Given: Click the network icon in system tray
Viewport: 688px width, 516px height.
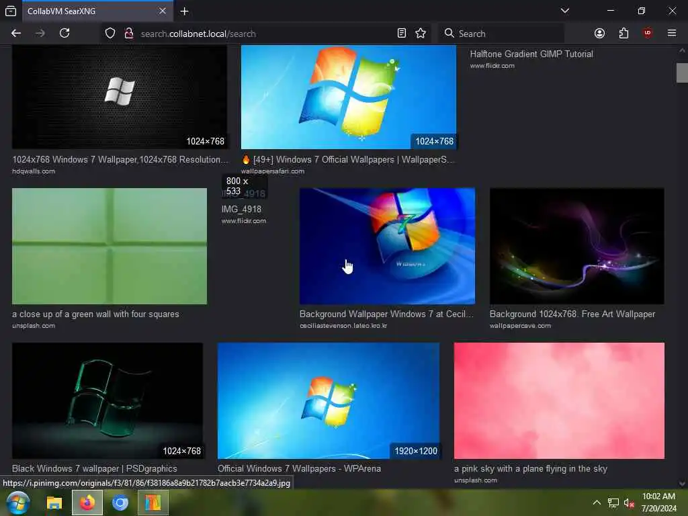Looking at the screenshot, I should click(613, 503).
